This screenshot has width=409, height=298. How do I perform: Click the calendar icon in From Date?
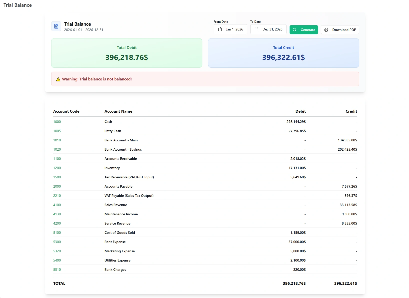pyautogui.click(x=220, y=29)
